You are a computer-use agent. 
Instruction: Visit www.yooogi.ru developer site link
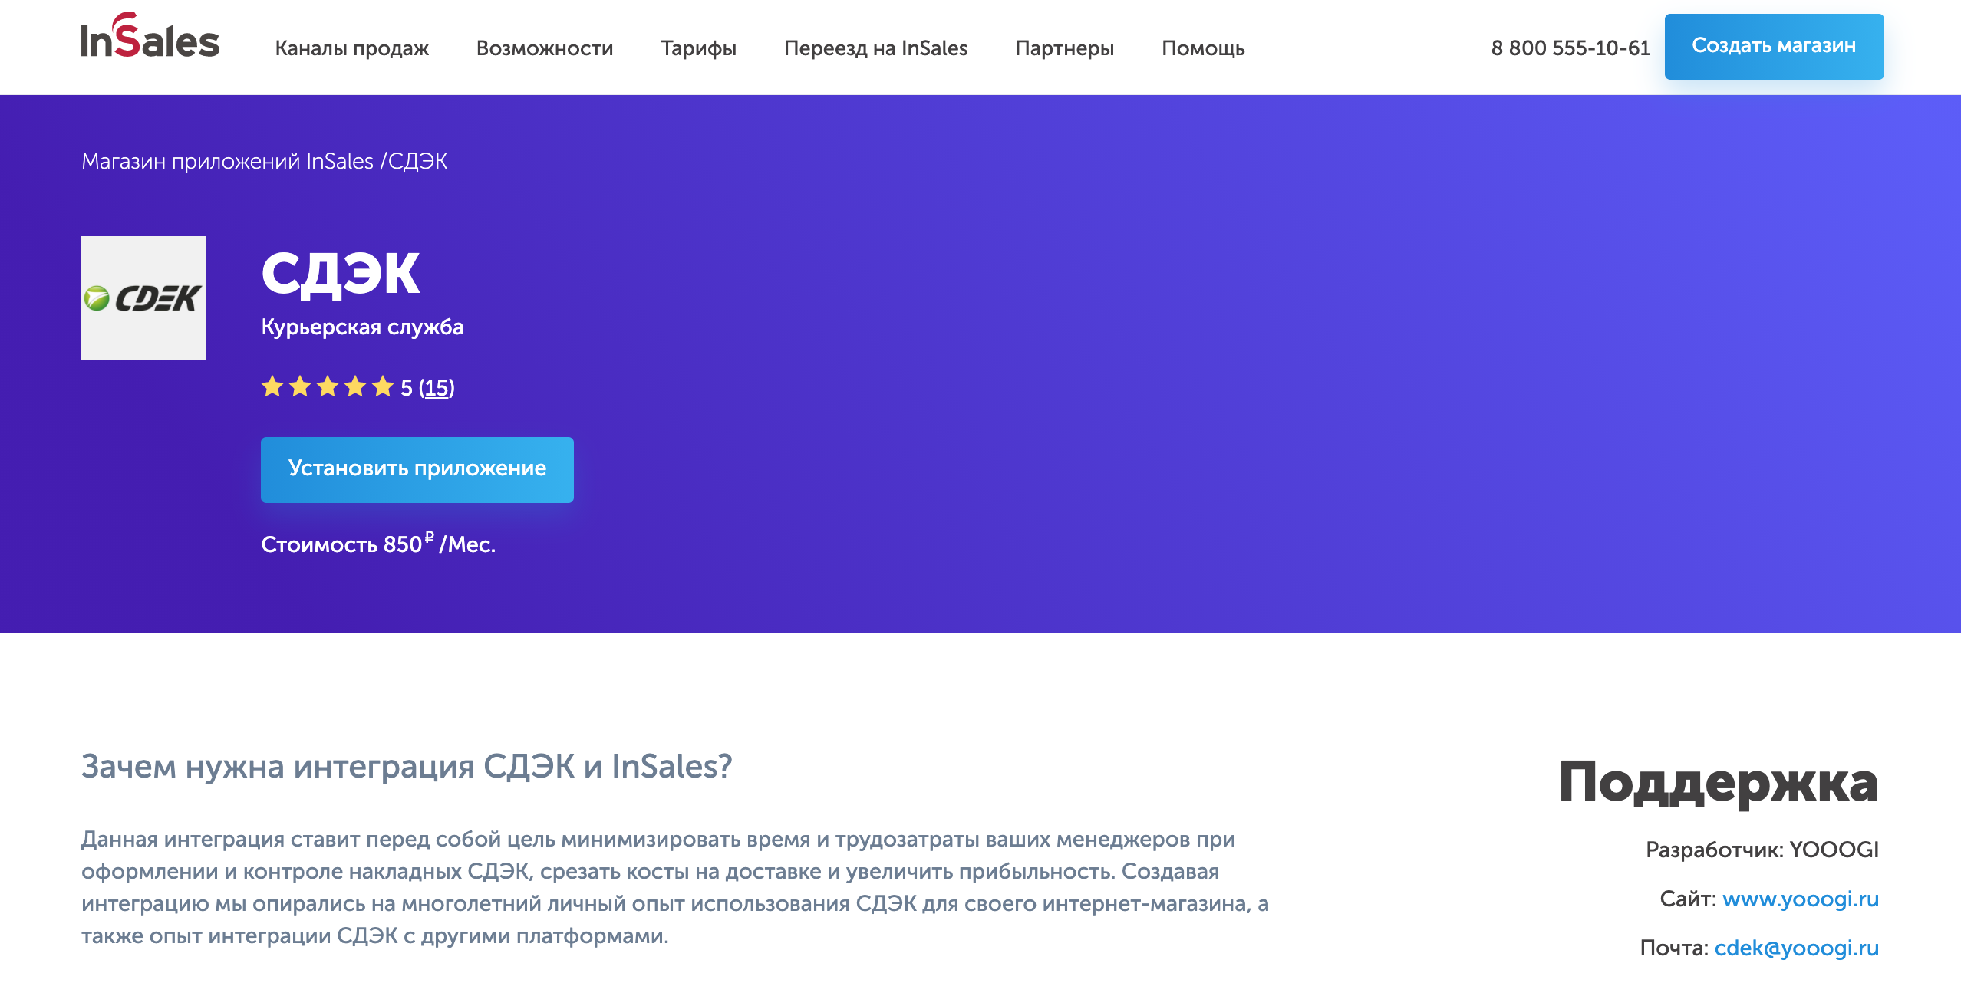coord(1801,899)
